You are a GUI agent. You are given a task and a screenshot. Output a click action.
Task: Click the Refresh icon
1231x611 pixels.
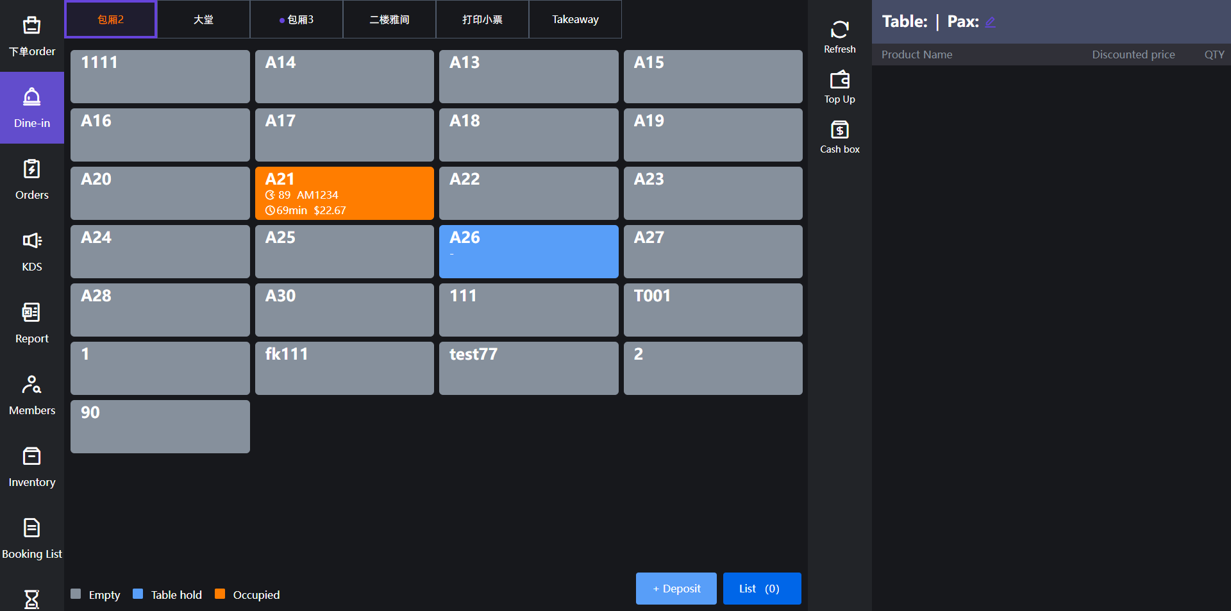click(839, 30)
